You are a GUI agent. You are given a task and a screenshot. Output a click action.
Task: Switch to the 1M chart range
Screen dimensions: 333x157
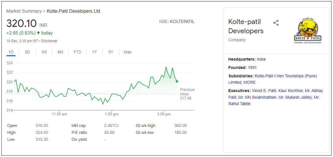click(x=44, y=52)
